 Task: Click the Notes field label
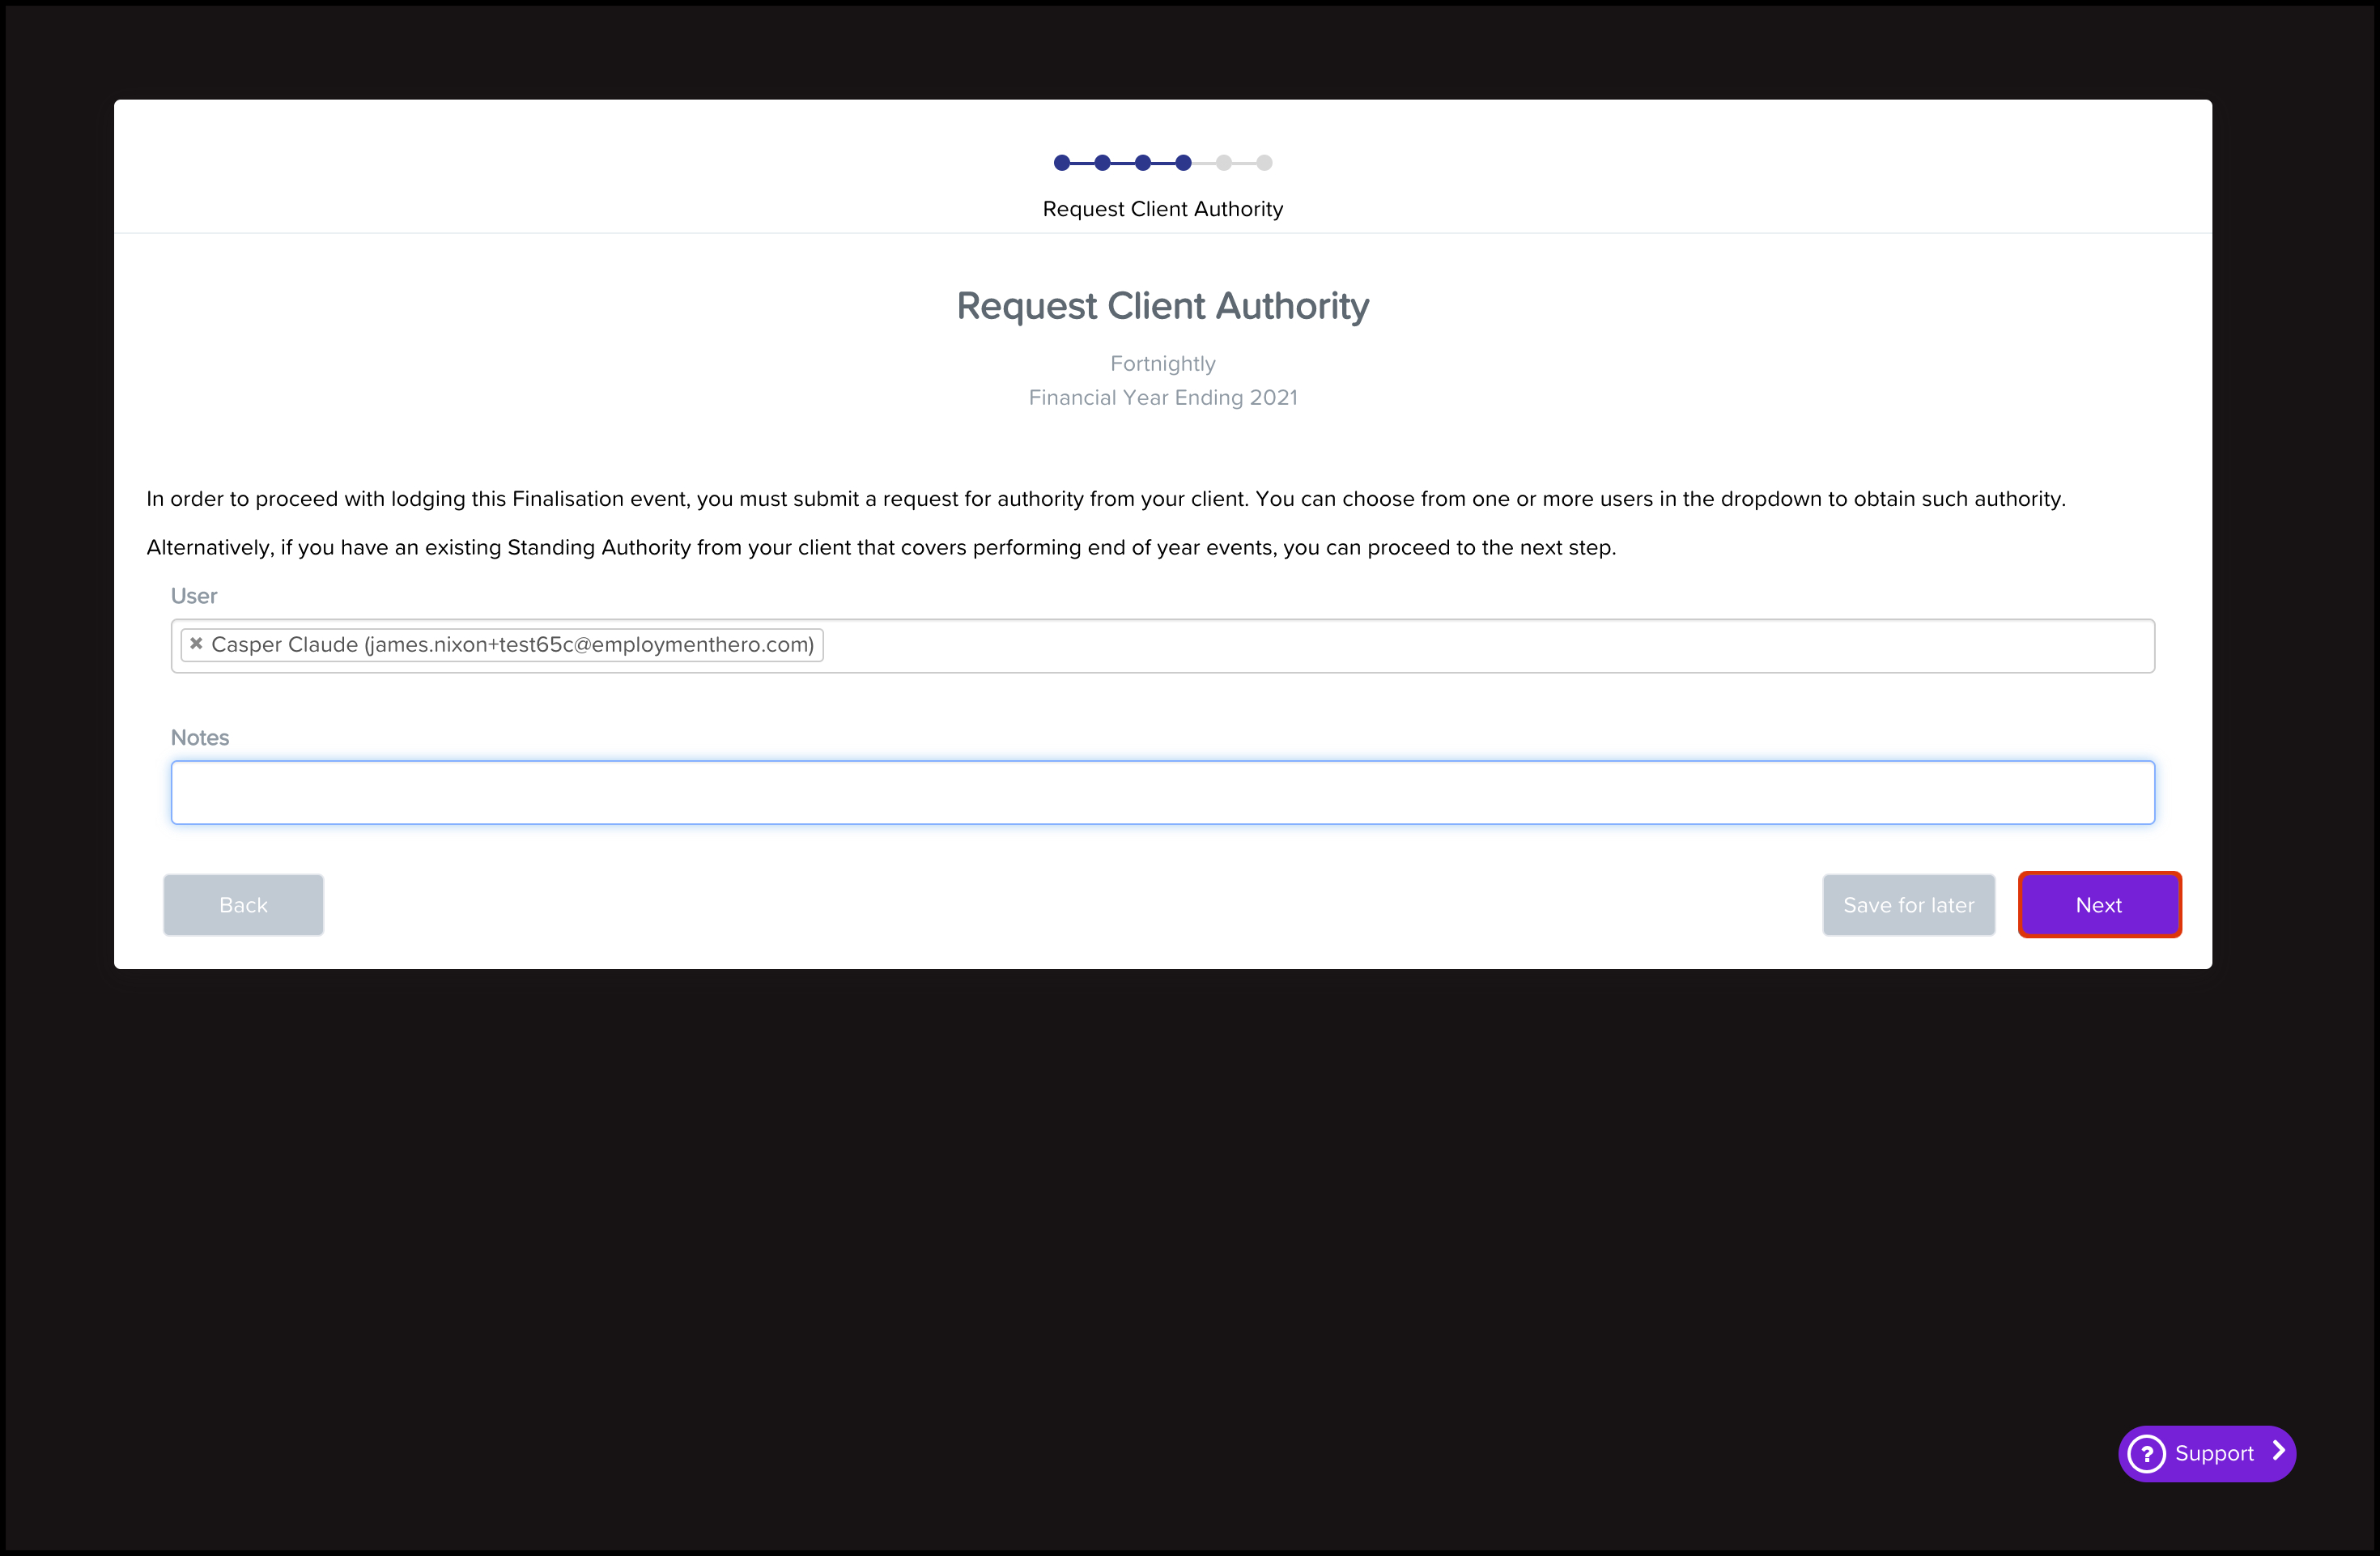(x=200, y=737)
